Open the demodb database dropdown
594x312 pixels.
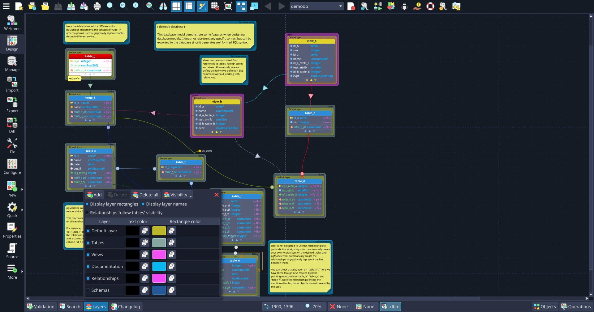point(316,6)
